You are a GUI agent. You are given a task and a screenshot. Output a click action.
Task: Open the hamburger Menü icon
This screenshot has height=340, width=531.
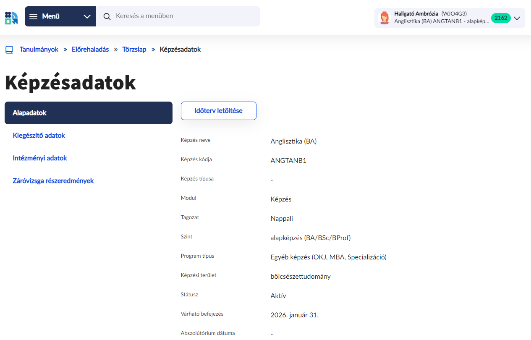[x=33, y=16]
